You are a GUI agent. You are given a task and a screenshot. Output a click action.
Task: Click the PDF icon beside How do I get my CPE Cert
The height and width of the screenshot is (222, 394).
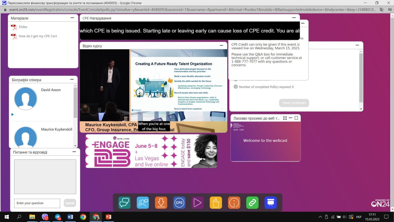[14, 36]
